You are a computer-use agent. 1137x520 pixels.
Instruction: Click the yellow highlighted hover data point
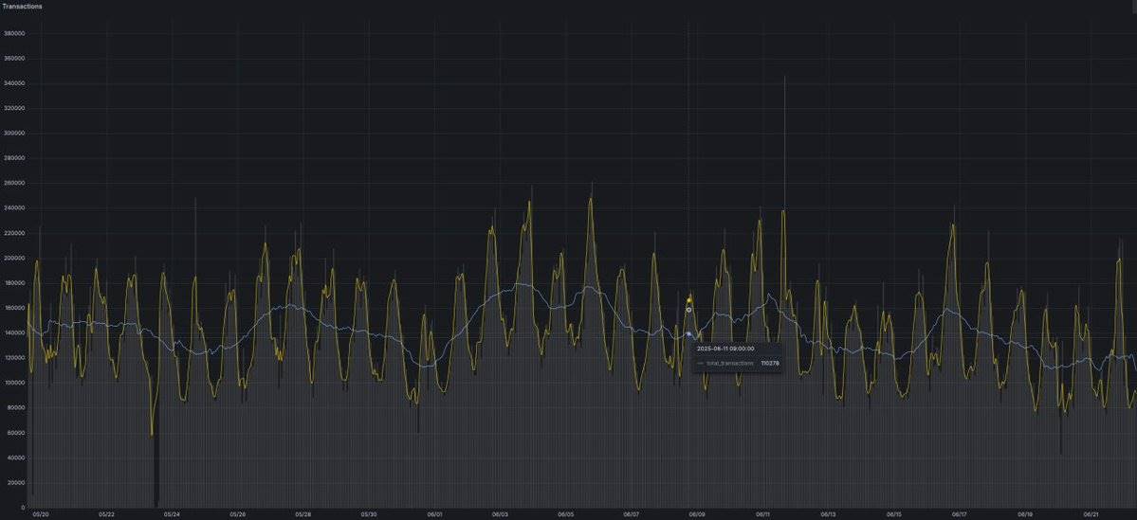(689, 300)
